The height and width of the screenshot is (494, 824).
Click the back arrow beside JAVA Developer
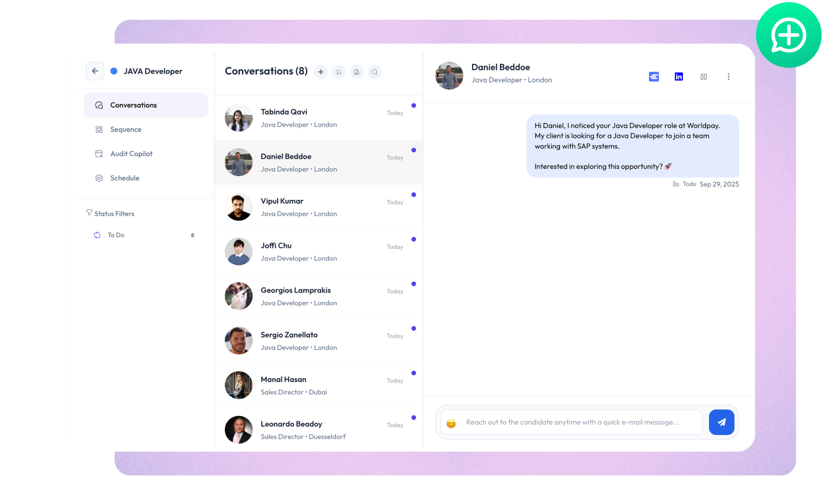[x=95, y=71]
